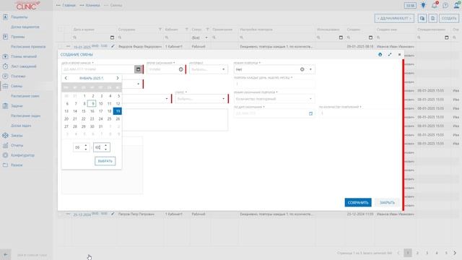This screenshot has height=260, width=462.
Task: Click the date range button in toolbar
Action: click(x=394, y=18)
